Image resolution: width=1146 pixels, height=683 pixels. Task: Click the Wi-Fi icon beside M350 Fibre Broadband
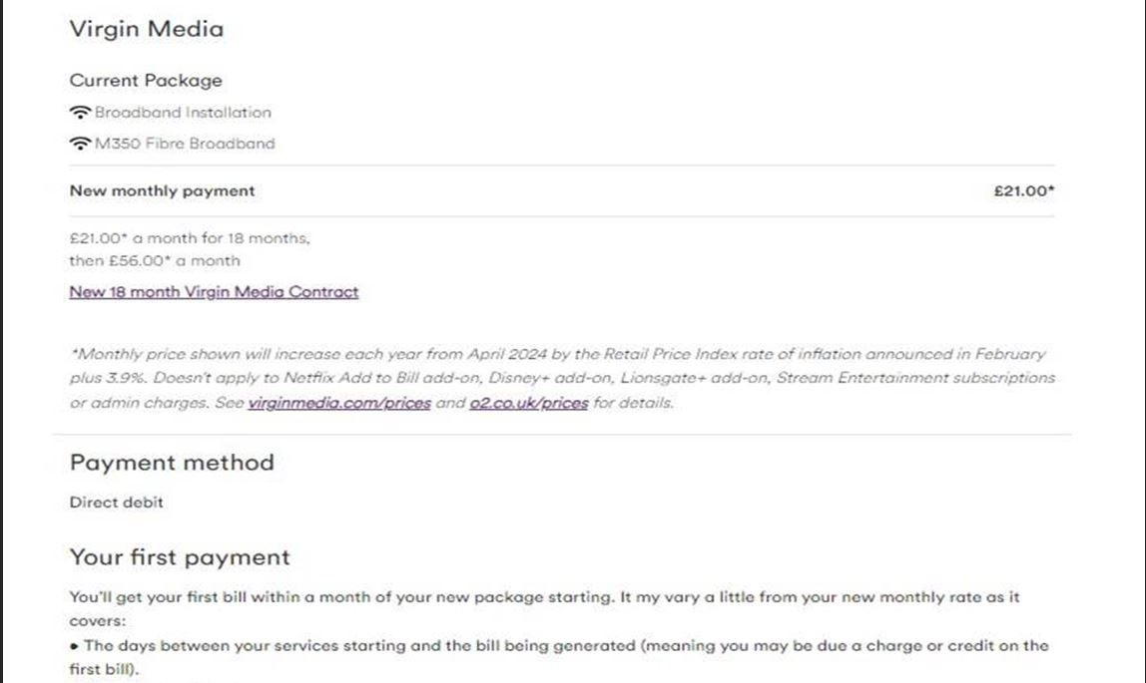coord(80,143)
